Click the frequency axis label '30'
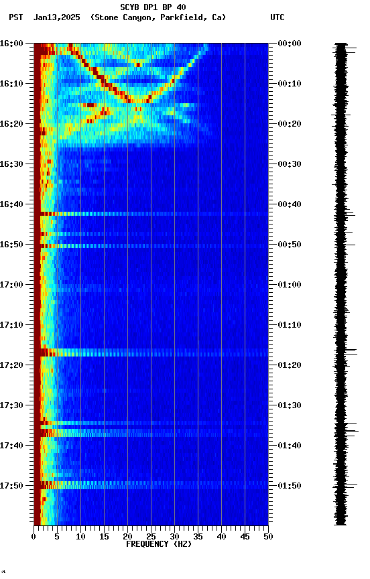Screen dimensions: 370x579 [174, 537]
